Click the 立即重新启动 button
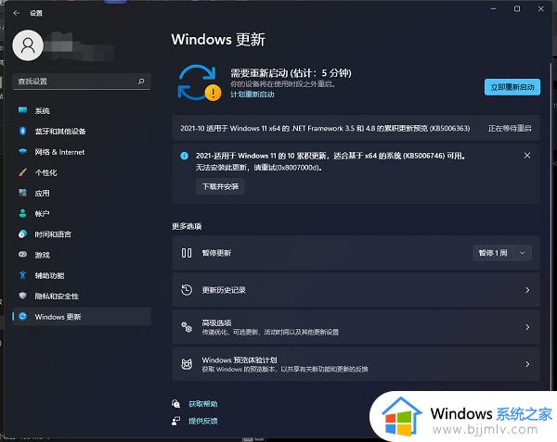 coord(512,87)
